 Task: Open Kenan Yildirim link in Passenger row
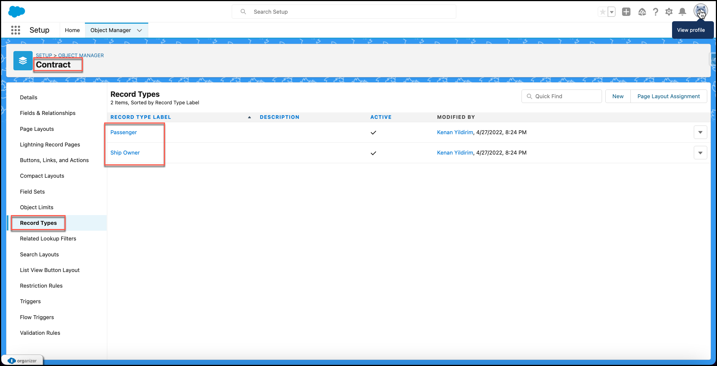coord(455,132)
